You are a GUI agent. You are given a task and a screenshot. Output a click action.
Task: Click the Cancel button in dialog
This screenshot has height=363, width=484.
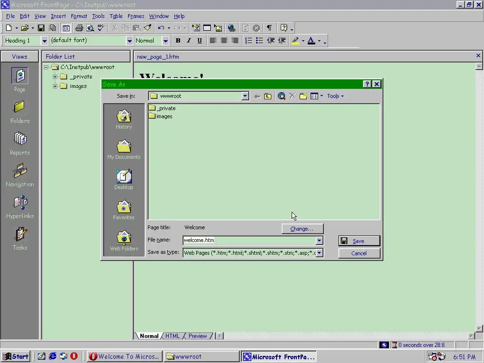359,253
